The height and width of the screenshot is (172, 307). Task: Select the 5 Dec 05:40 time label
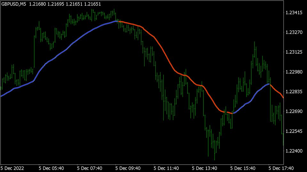tap(51, 168)
